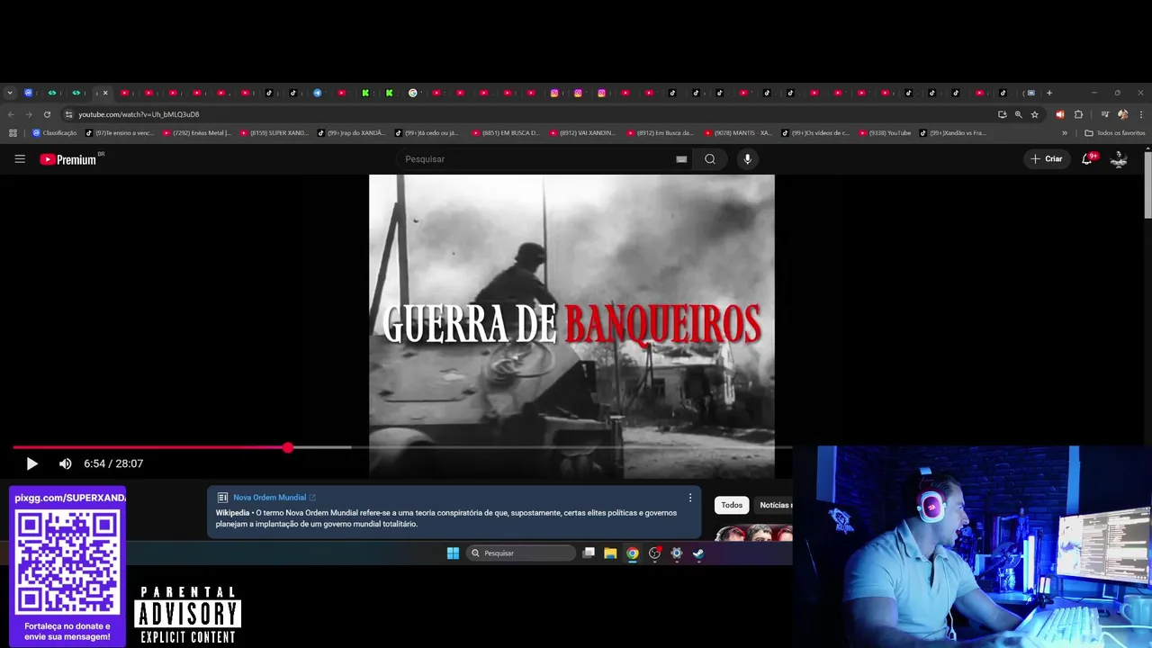Screen dimensions: 1152x648
Task: Open the tab search dropdown arrow
Action: (10, 93)
